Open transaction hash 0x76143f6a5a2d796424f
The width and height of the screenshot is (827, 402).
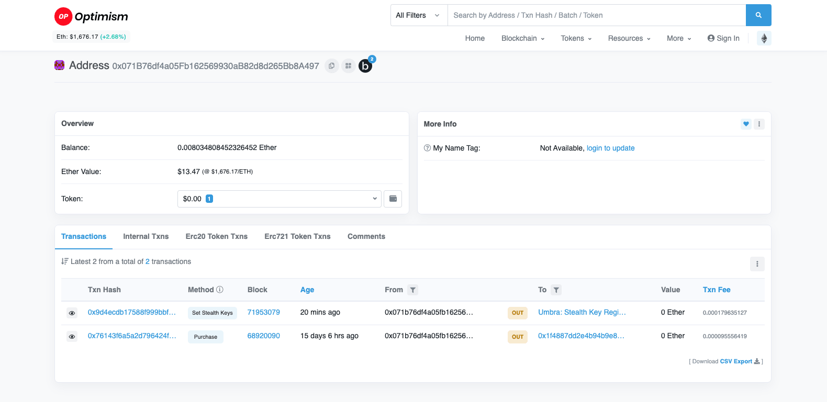pyautogui.click(x=132, y=336)
